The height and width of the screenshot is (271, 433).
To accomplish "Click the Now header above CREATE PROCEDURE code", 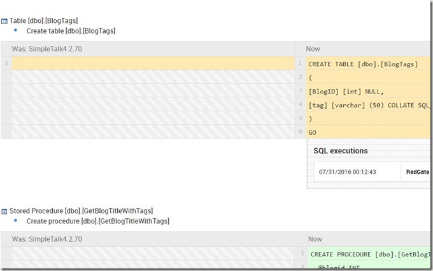I will [x=315, y=239].
